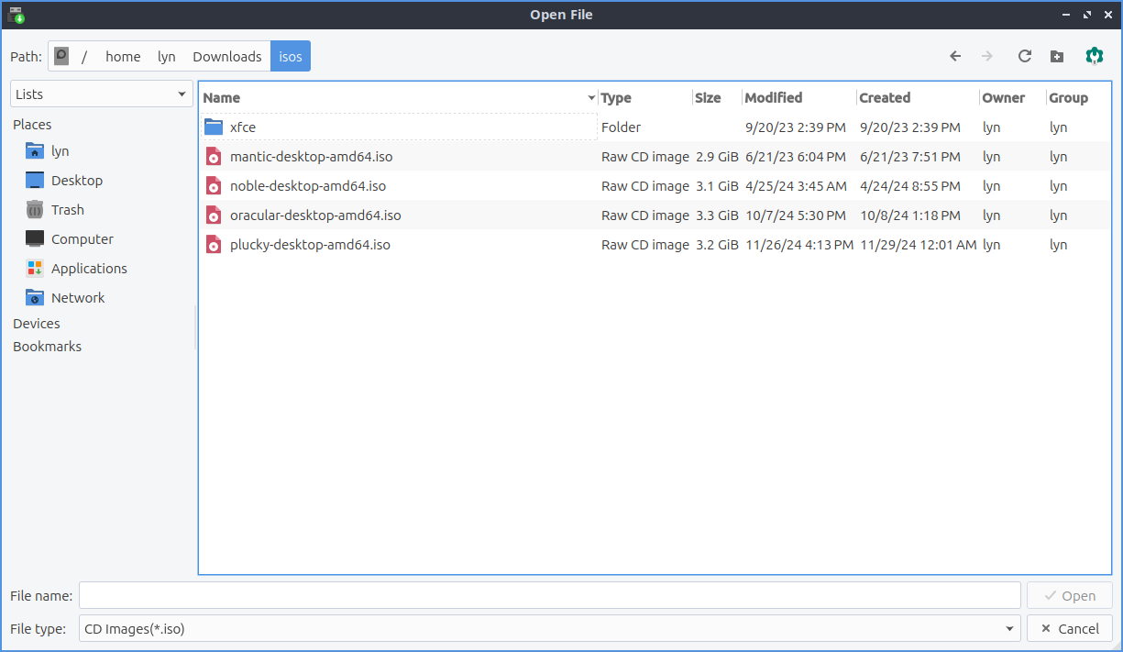Click into the File name field

[549, 596]
